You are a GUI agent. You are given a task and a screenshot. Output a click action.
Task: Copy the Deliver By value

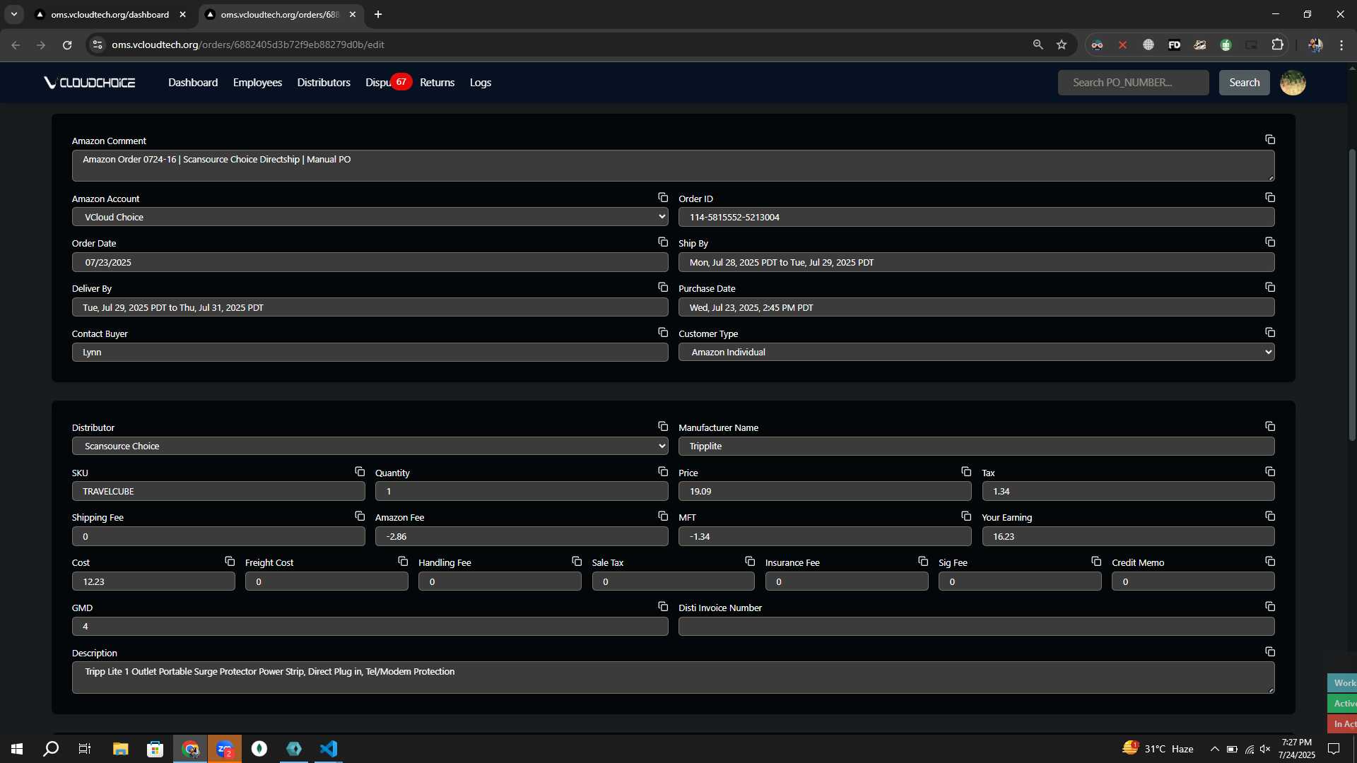pos(663,288)
